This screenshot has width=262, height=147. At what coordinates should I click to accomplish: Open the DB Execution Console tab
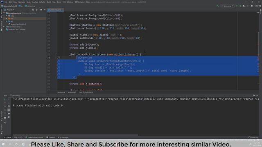point(34,137)
